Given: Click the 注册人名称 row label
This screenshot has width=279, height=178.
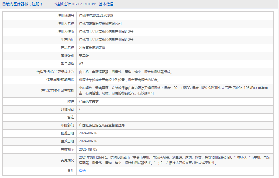Looking at the screenshot, I should click(x=66, y=24).
